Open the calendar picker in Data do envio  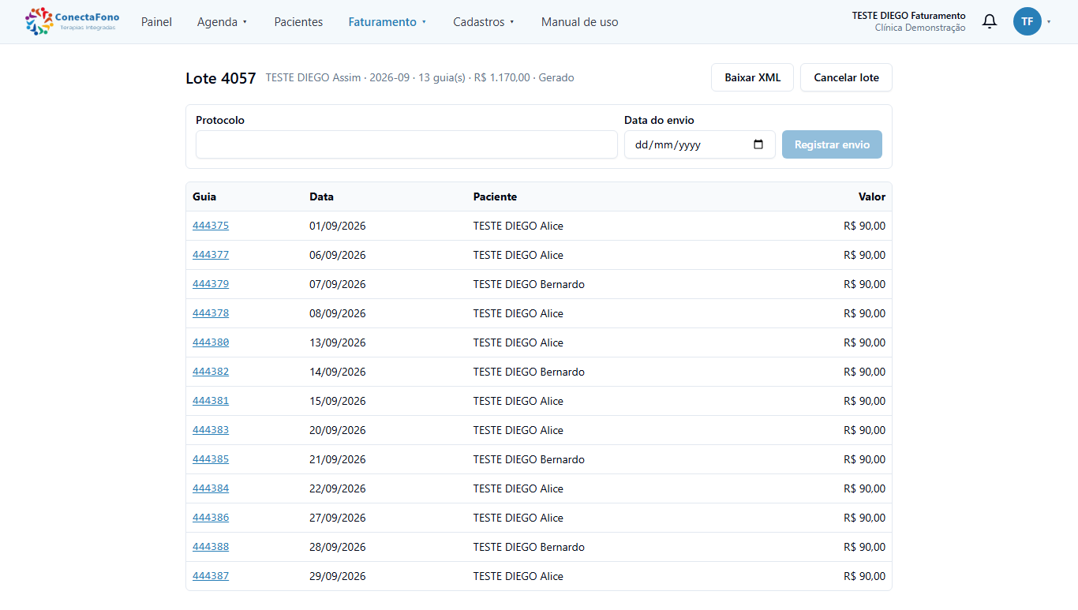(x=758, y=144)
